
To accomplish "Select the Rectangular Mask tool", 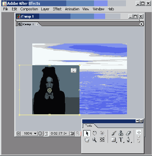I will [x=114, y=140].
